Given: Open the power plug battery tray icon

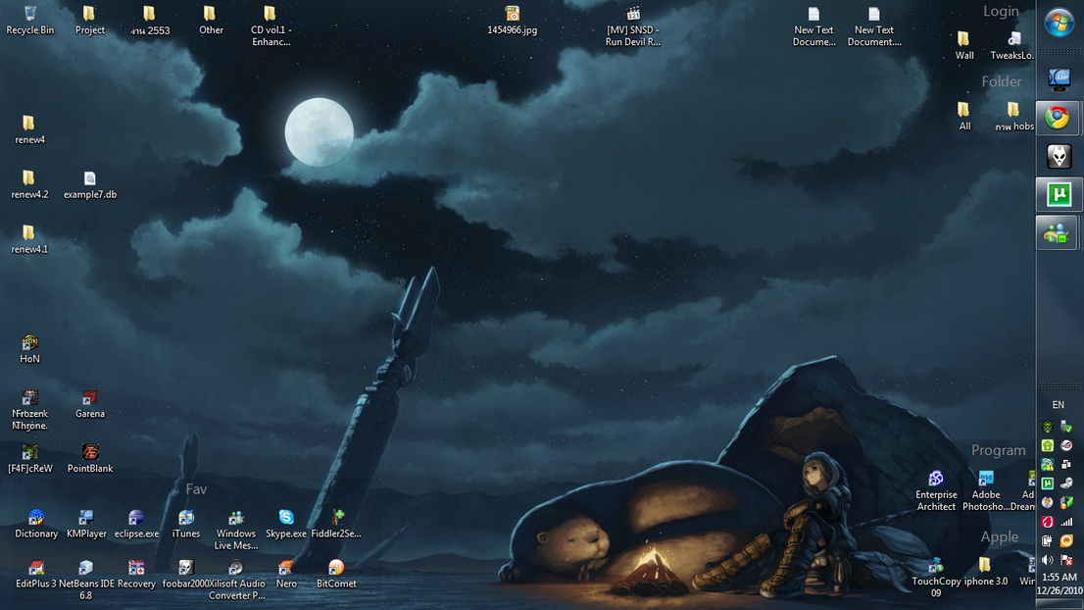Looking at the screenshot, I should (x=1048, y=540).
